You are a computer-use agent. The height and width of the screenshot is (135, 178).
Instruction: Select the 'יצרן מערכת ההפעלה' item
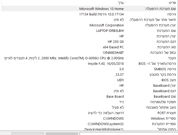tap(160, 25)
